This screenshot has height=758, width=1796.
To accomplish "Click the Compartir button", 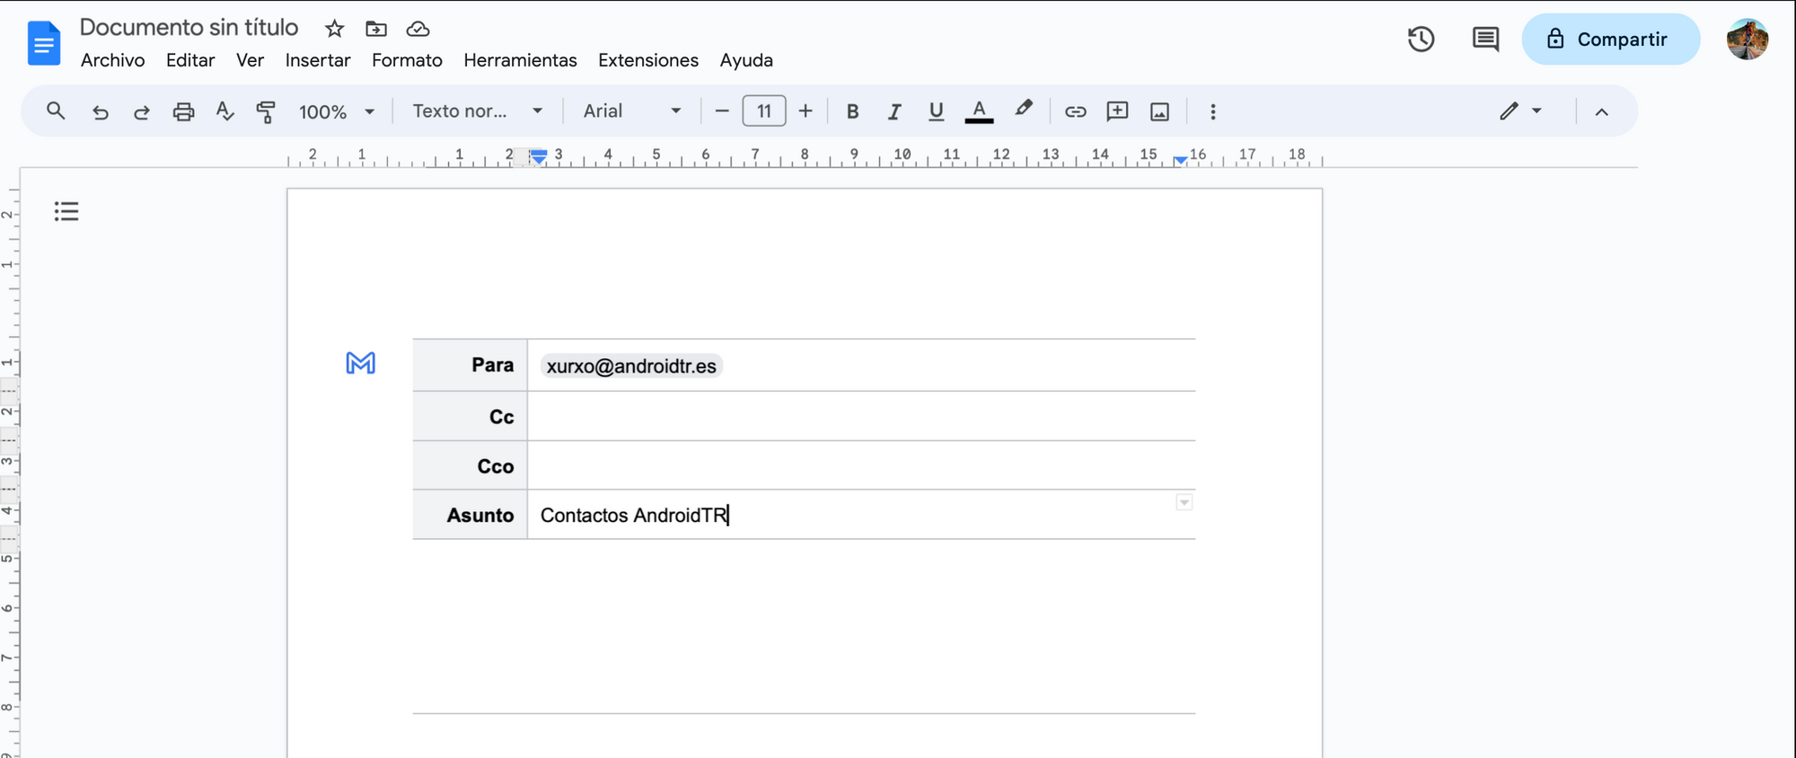I will click(x=1610, y=39).
